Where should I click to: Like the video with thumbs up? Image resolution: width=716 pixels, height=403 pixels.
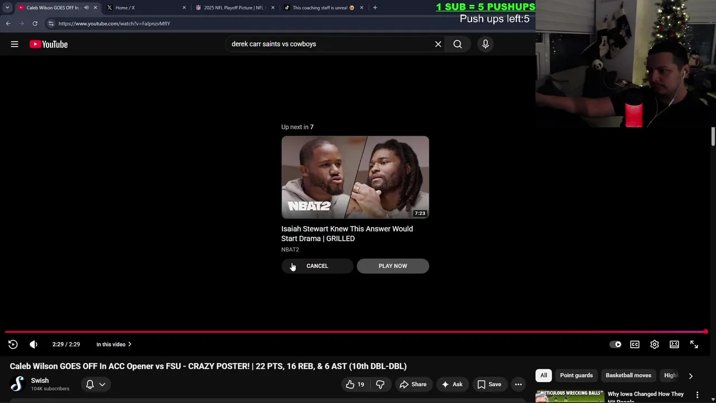(355, 384)
